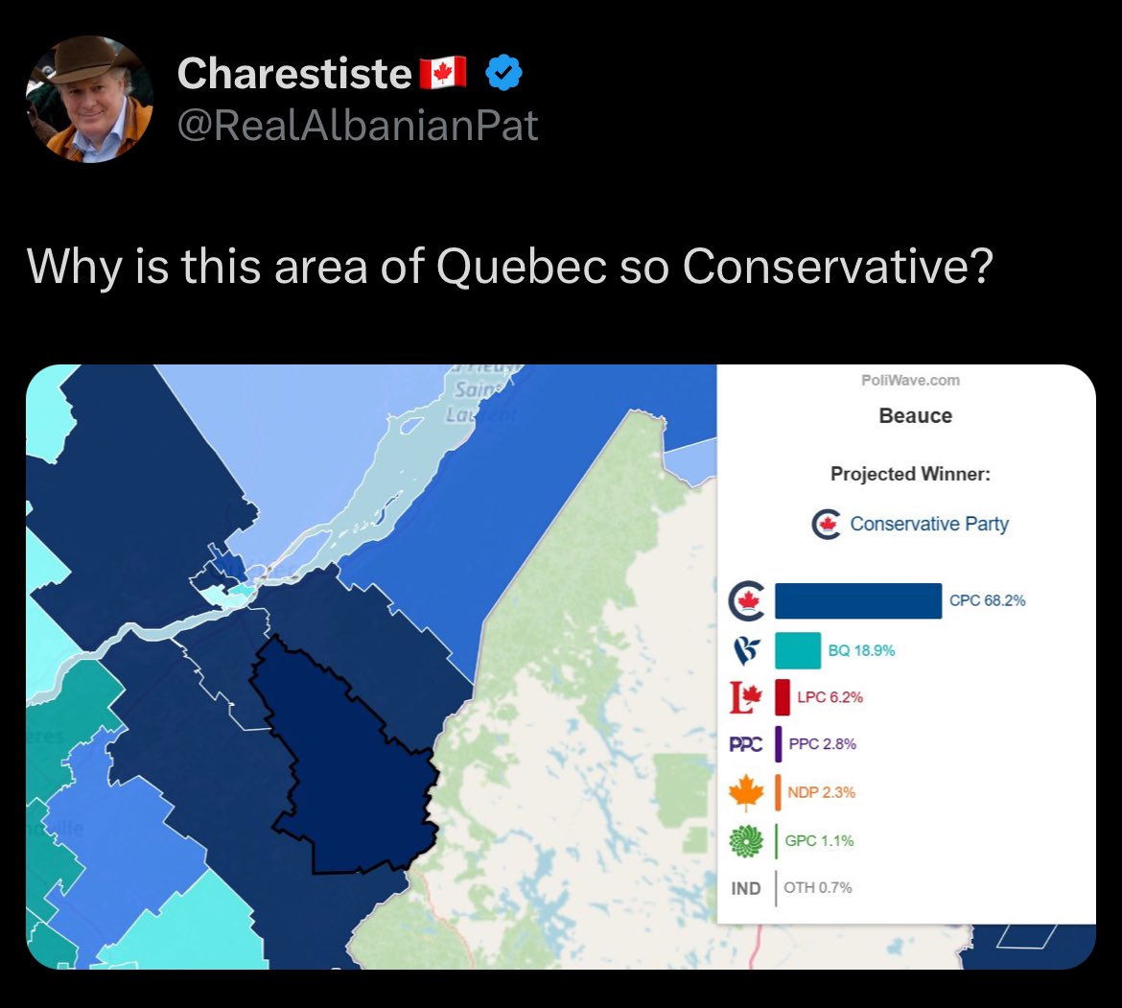This screenshot has width=1122, height=1008.
Task: Click the orange NDP maple leaf icon
Action: [x=746, y=792]
